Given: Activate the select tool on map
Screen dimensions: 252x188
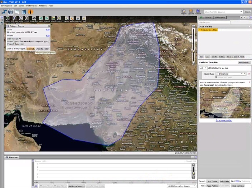Looking at the screenshot, I should (53, 18).
